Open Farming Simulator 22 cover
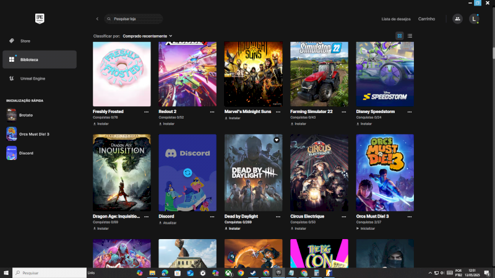 319,74
